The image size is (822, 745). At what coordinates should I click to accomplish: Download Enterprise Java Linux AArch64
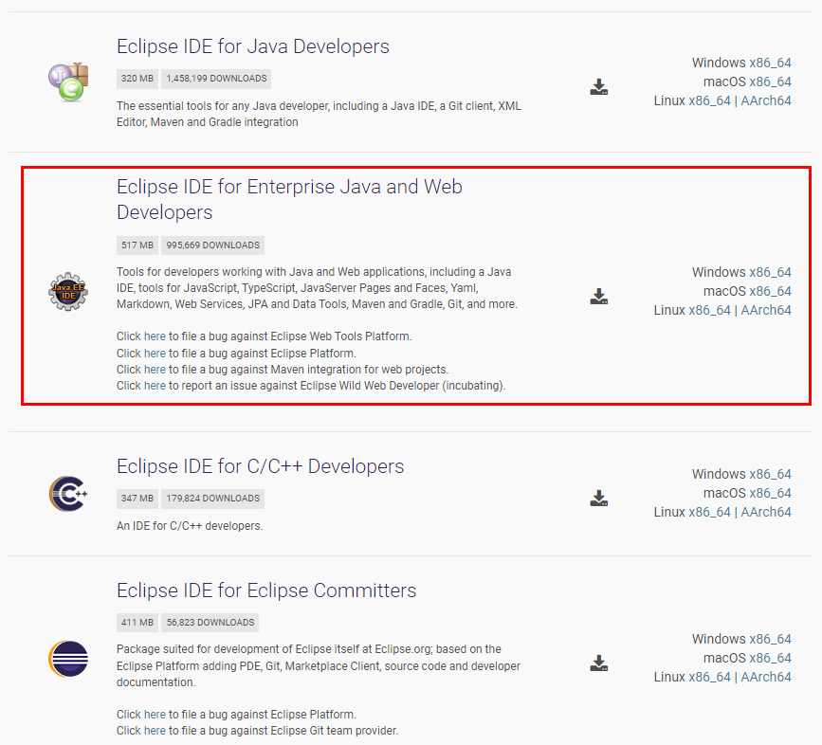click(x=766, y=310)
